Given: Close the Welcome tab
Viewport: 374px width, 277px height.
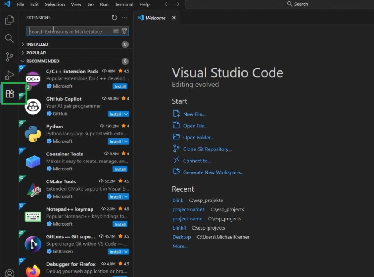Looking at the screenshot, I should (x=174, y=18).
